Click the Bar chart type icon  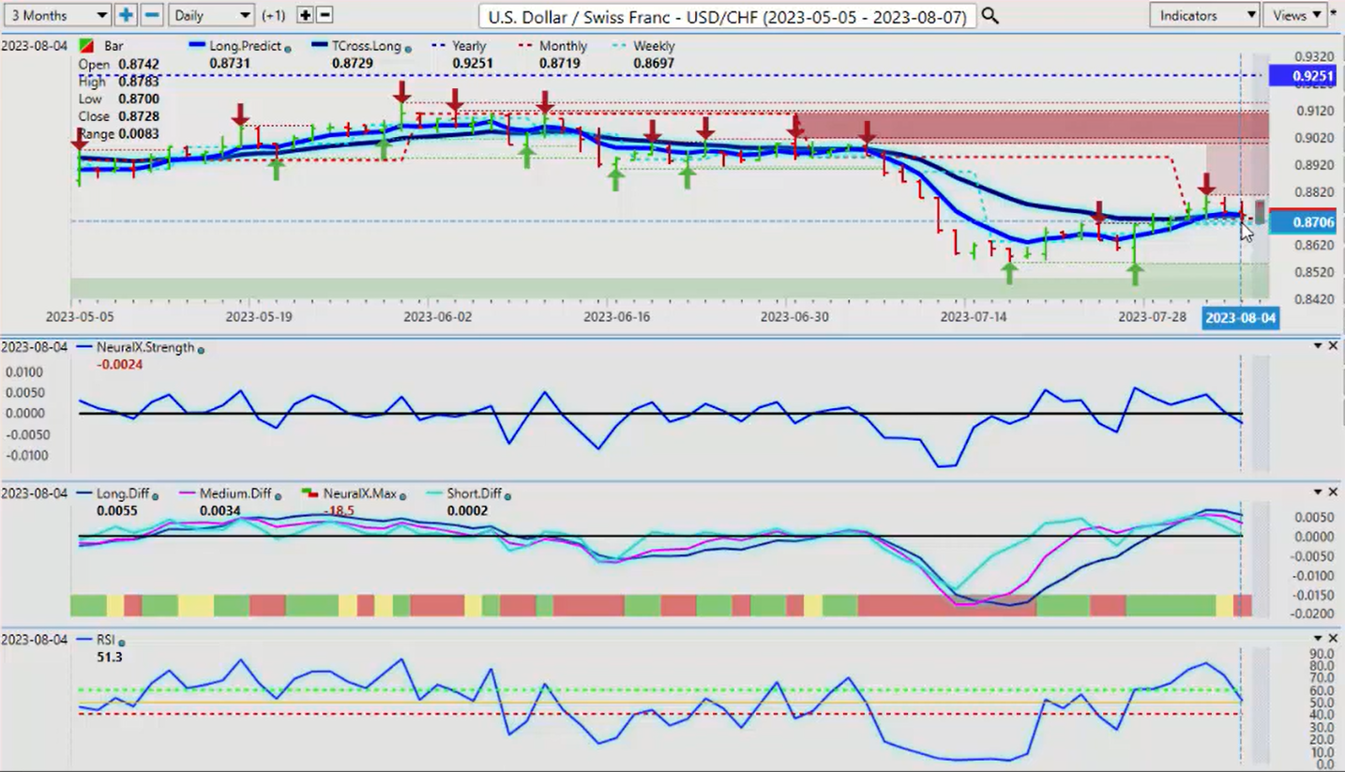(86, 46)
